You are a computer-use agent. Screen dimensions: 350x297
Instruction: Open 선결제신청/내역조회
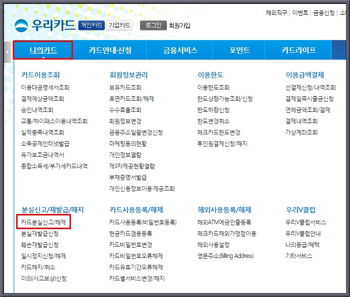(x=310, y=87)
